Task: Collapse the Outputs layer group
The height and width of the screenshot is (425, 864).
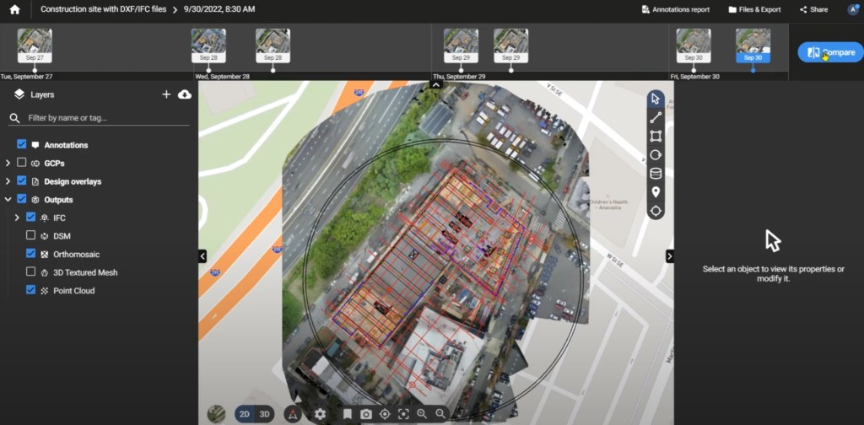Action: 8,200
